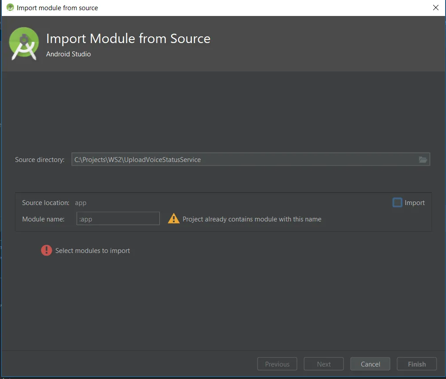Close the Import module dialog window
446x379 pixels.
(435, 8)
